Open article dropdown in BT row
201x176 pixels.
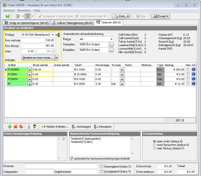pyautogui.click(x=29, y=84)
